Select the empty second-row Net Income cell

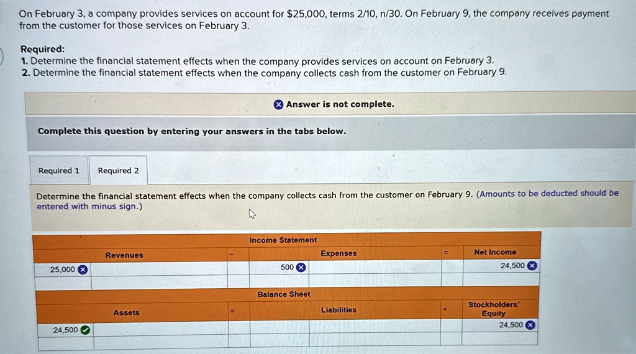(x=501, y=279)
